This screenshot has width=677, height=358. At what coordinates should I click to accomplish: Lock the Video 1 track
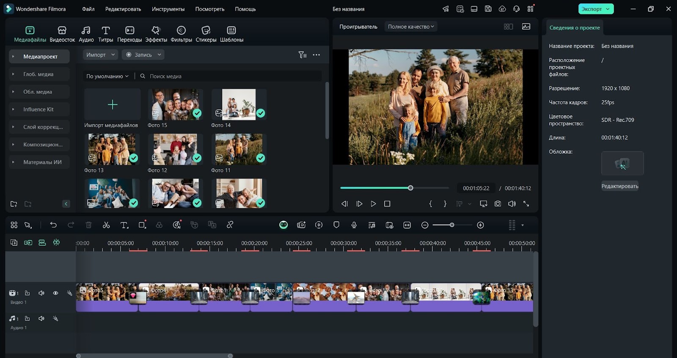[x=27, y=293]
